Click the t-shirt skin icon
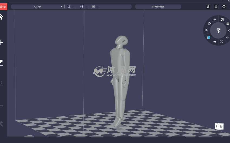The height and width of the screenshot is (143, 230). tap(224, 6)
